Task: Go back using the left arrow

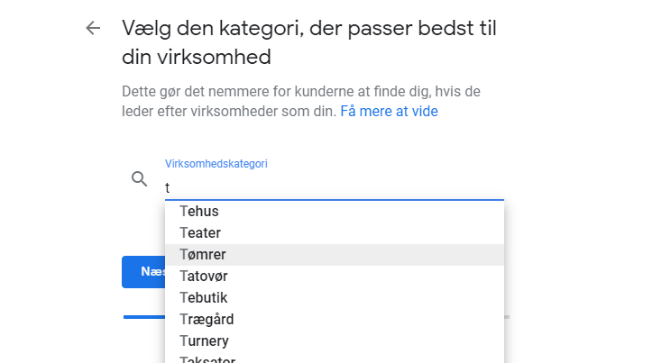Action: click(93, 28)
